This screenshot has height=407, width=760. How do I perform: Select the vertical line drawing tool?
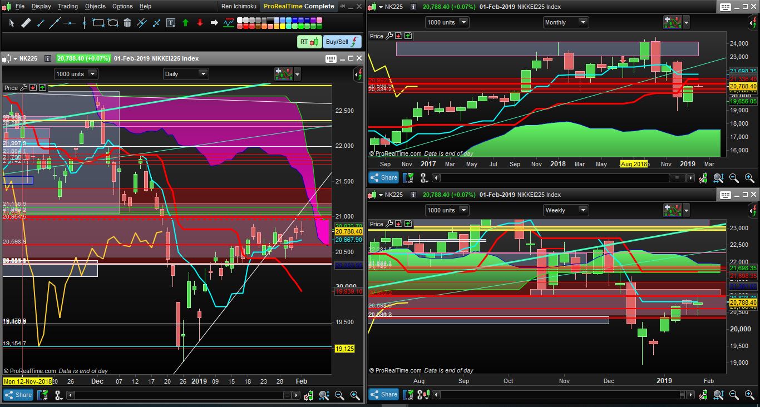[84, 23]
